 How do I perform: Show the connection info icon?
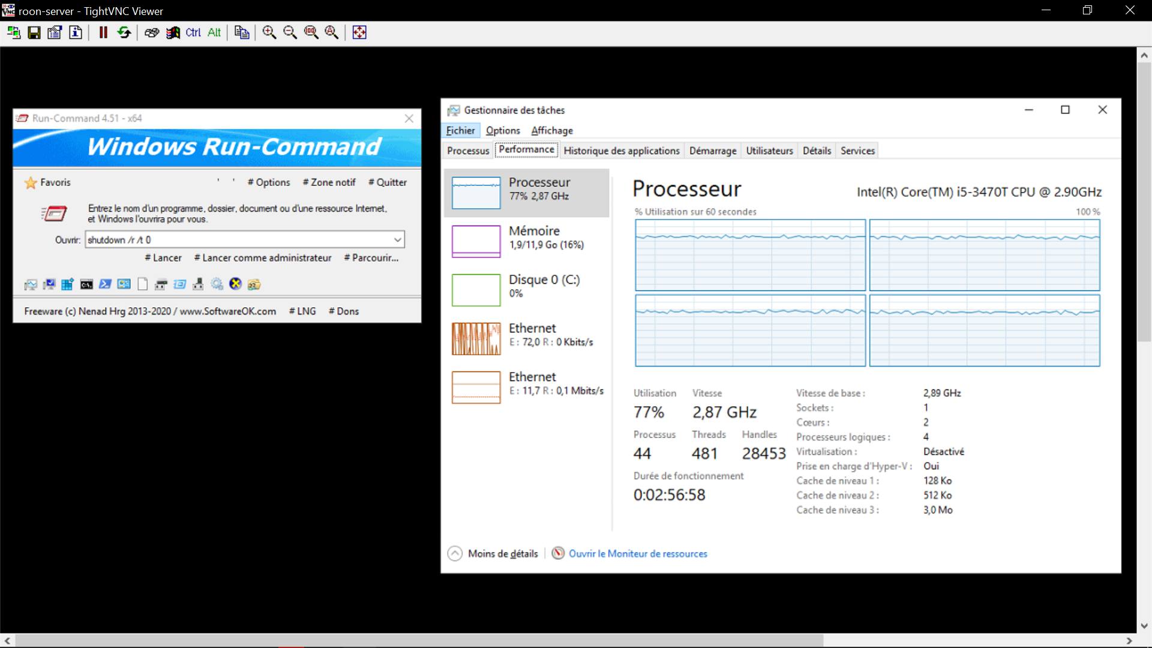tap(76, 32)
